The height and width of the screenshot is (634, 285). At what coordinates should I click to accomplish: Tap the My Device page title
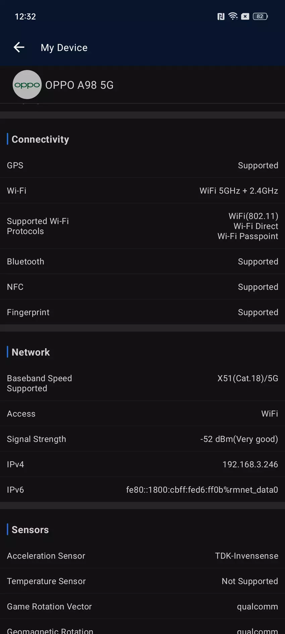click(x=64, y=48)
